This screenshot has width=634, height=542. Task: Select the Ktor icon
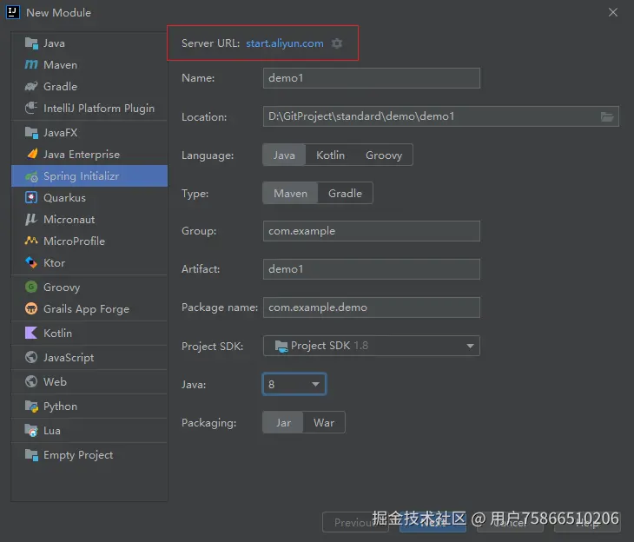tap(31, 262)
